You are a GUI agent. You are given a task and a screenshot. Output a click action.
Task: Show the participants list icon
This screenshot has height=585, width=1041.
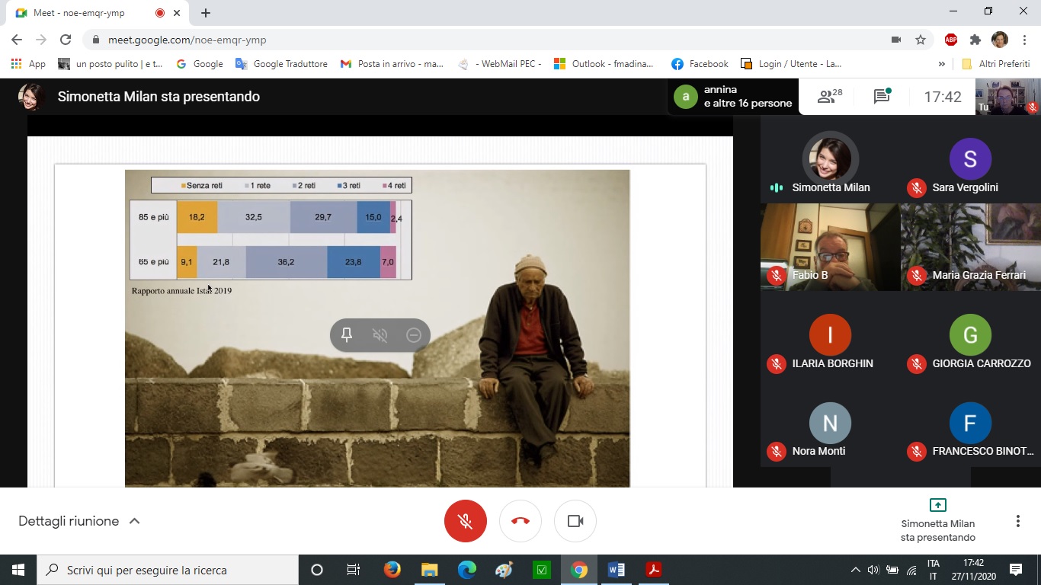[828, 97]
